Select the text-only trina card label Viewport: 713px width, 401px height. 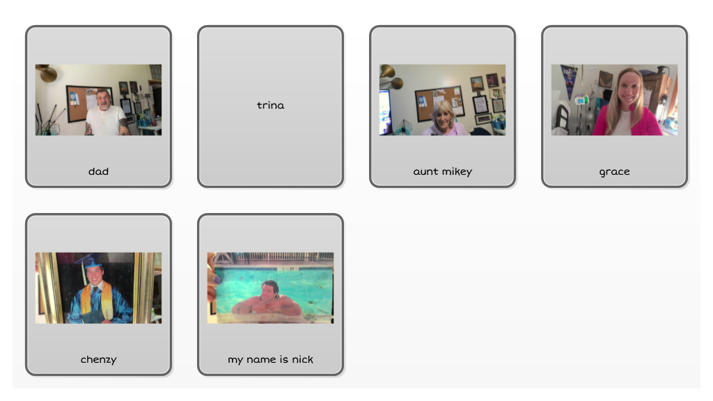pos(270,105)
